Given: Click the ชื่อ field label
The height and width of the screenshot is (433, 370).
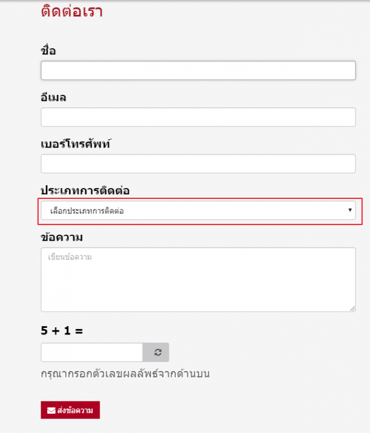Looking at the screenshot, I should click(x=48, y=50).
